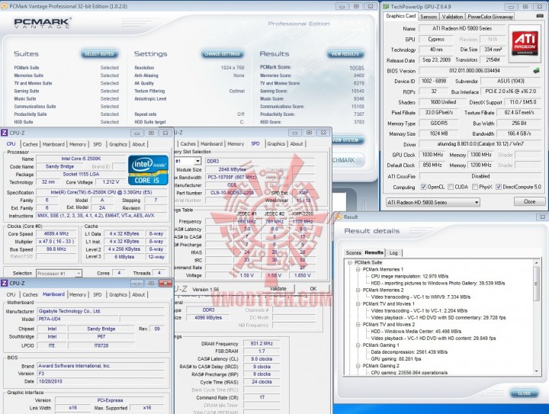The width and height of the screenshot is (549, 414).
Task: Click the CPU-Z title icon of upper CPU window
Action: (x=5, y=133)
